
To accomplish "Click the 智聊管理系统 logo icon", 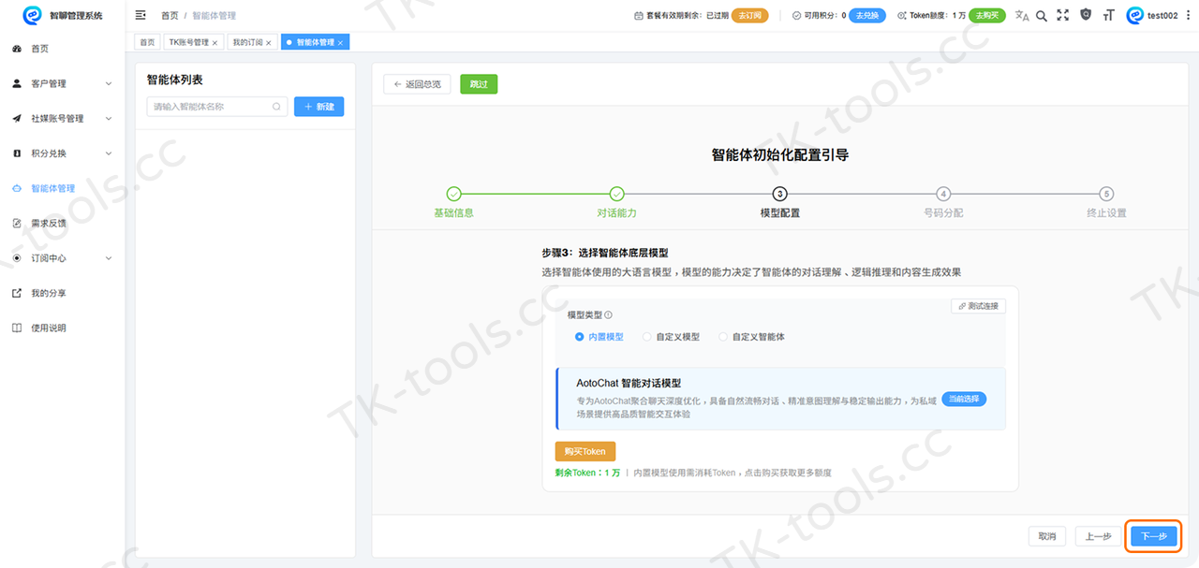I will click(x=33, y=15).
